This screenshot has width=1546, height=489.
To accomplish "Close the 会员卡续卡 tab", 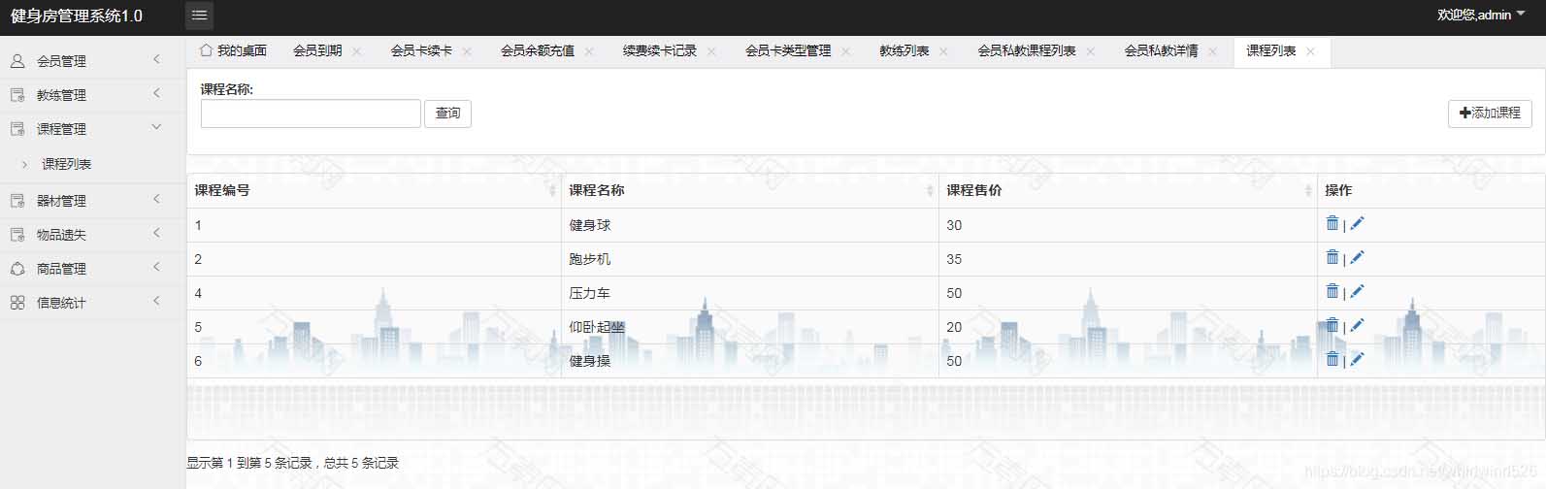I will pyautogui.click(x=467, y=51).
